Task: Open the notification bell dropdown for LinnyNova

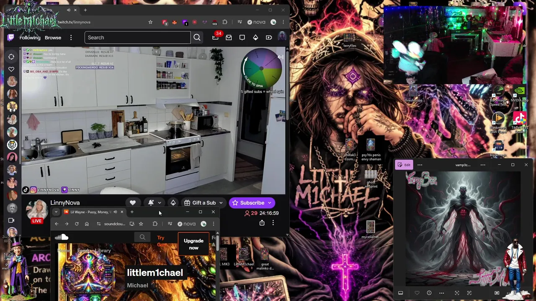Action: [x=155, y=203]
